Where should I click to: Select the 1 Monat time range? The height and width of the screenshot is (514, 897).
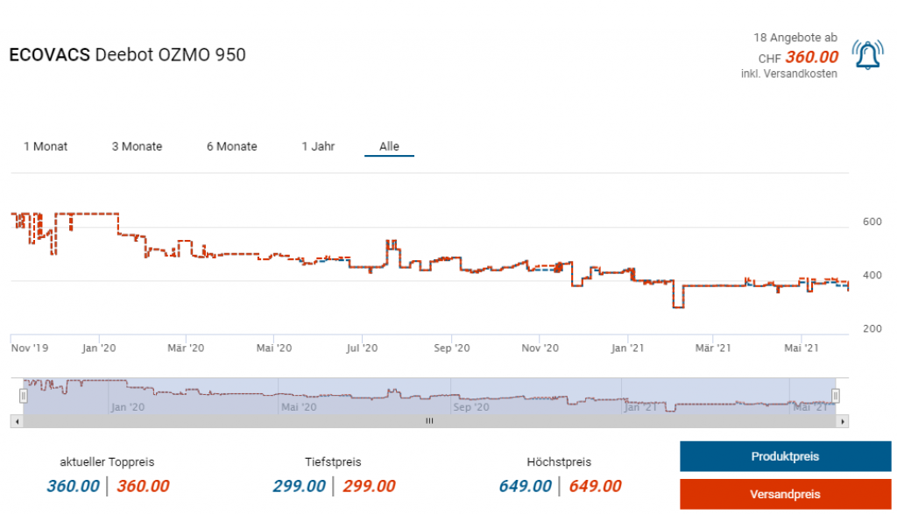click(46, 146)
